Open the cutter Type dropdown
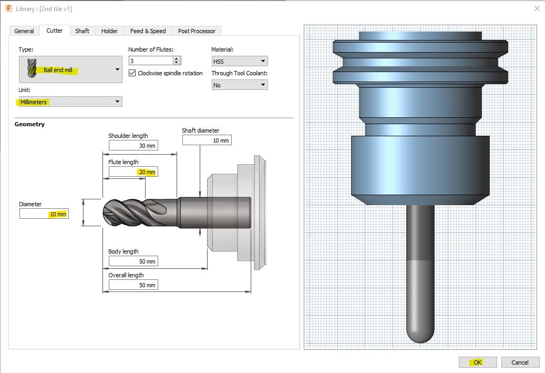 [117, 69]
